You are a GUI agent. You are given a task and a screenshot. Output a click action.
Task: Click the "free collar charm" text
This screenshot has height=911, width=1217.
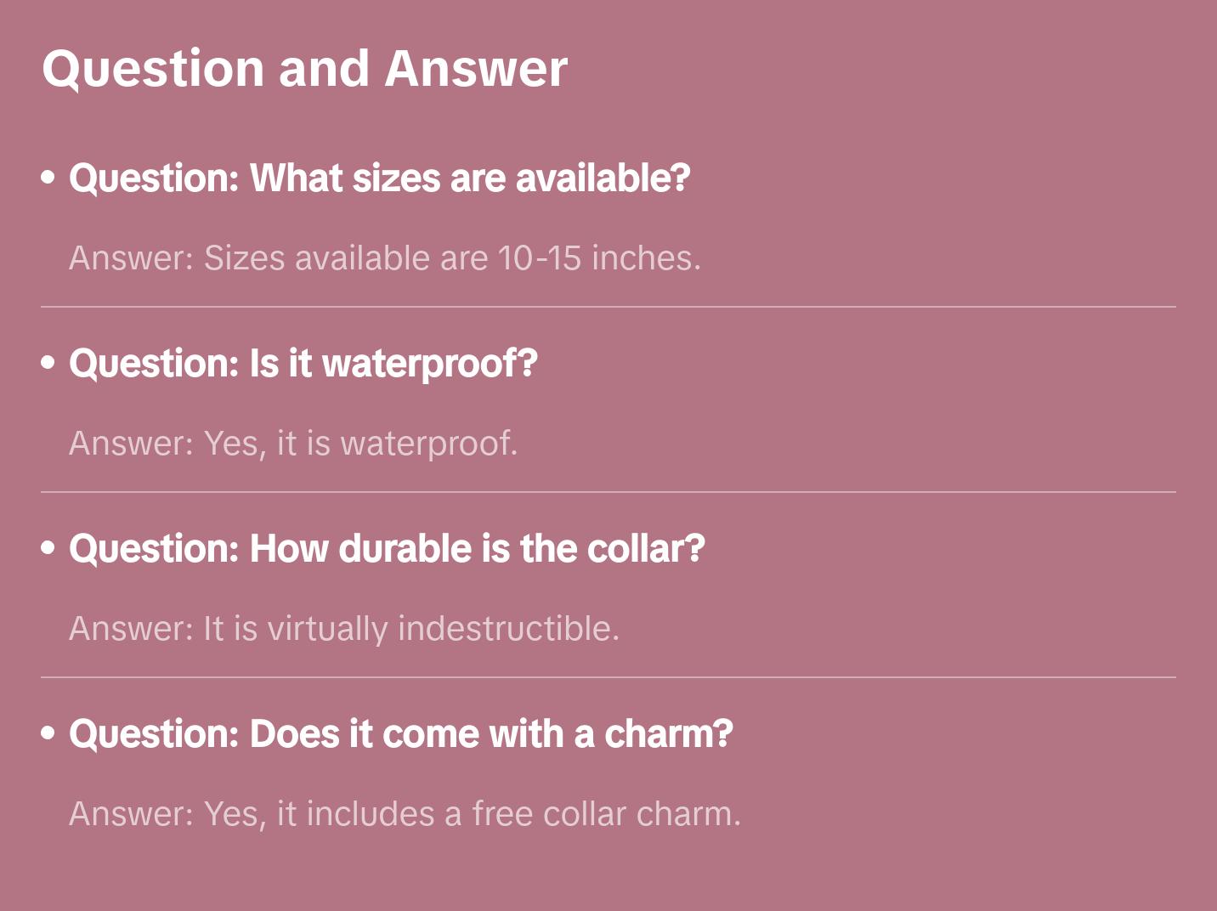point(605,814)
